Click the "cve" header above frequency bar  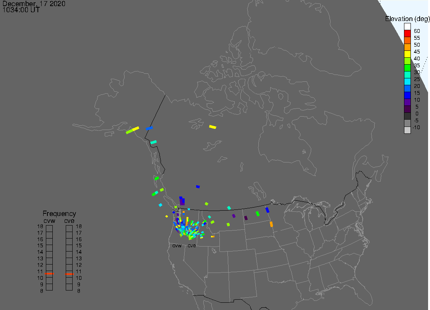tap(69, 221)
